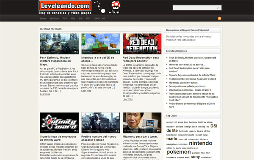Open Infinity Ward logo thumbnail
Viewport: 254px width, 160px height.
coord(59,123)
